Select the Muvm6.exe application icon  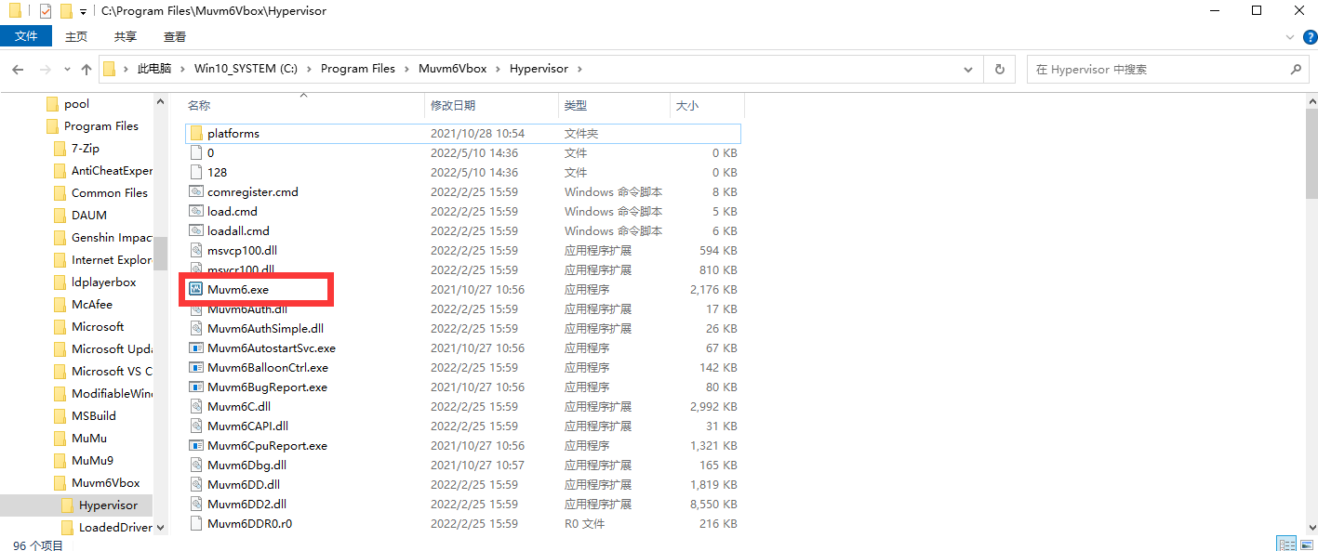coord(196,289)
